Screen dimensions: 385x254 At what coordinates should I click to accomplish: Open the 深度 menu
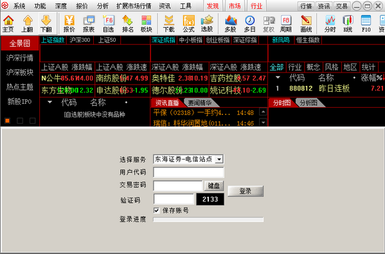(x=60, y=6)
